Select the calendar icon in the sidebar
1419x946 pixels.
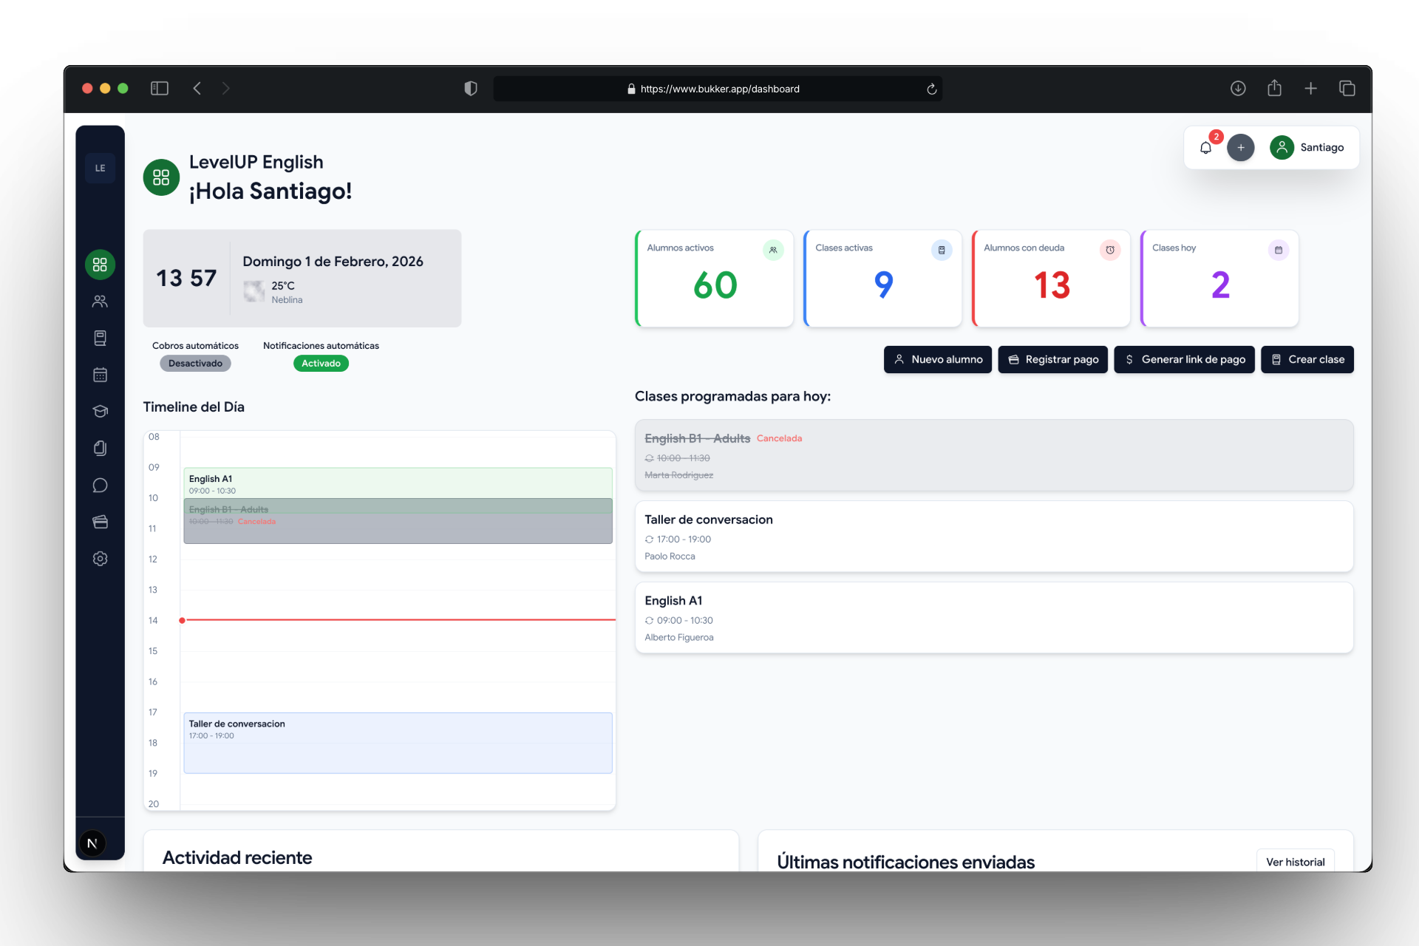[x=100, y=375]
